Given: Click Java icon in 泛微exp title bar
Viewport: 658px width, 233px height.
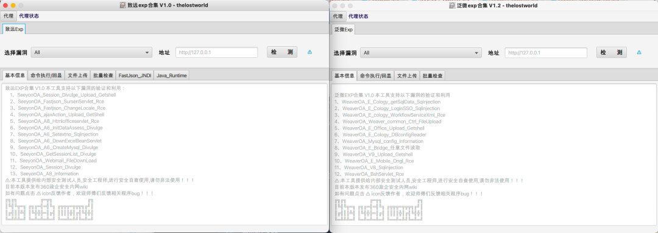Looking at the screenshot, I should [452, 5].
